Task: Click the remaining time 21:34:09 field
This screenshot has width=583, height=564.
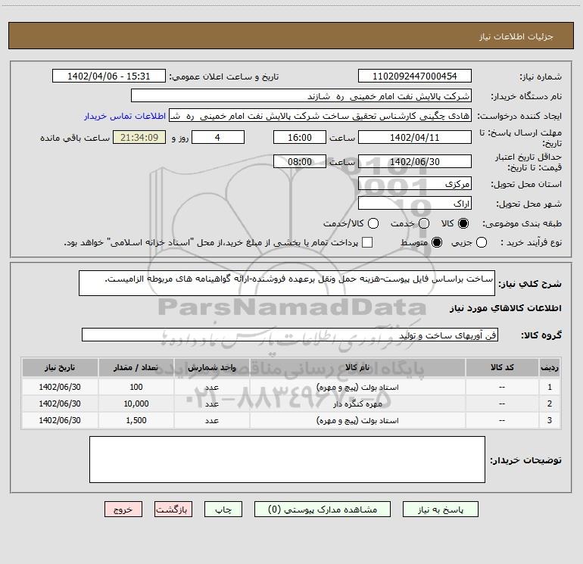Action: (x=139, y=137)
